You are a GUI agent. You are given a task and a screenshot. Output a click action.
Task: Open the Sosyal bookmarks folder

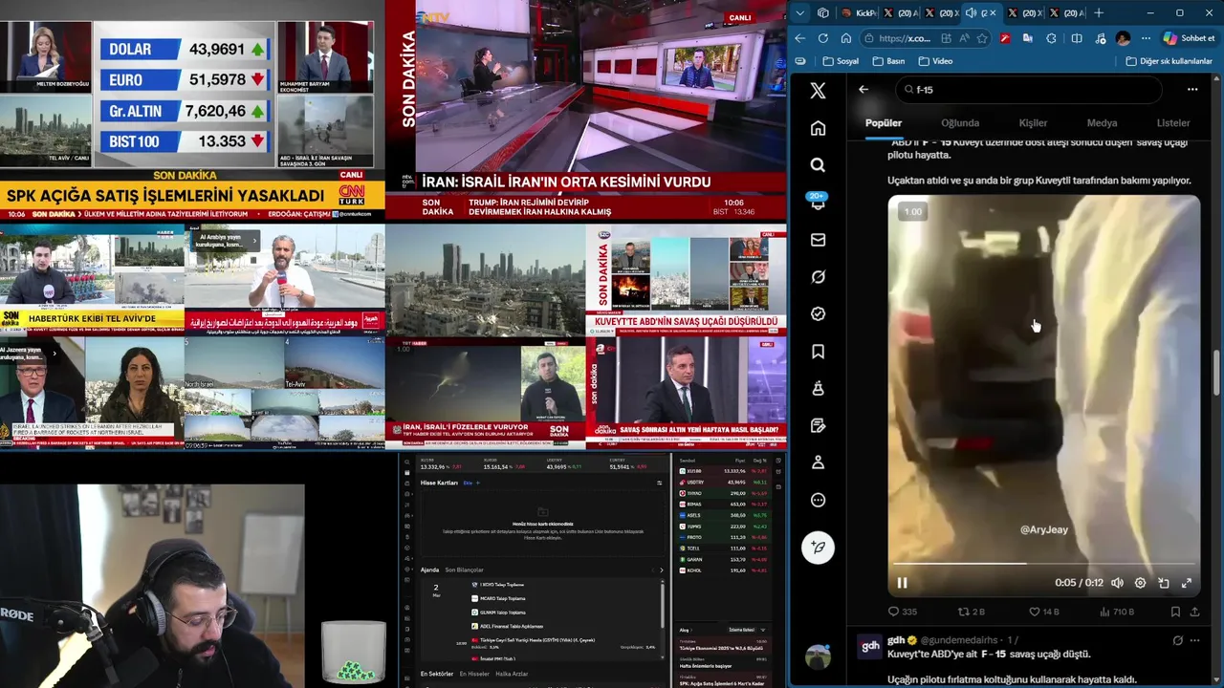point(841,61)
